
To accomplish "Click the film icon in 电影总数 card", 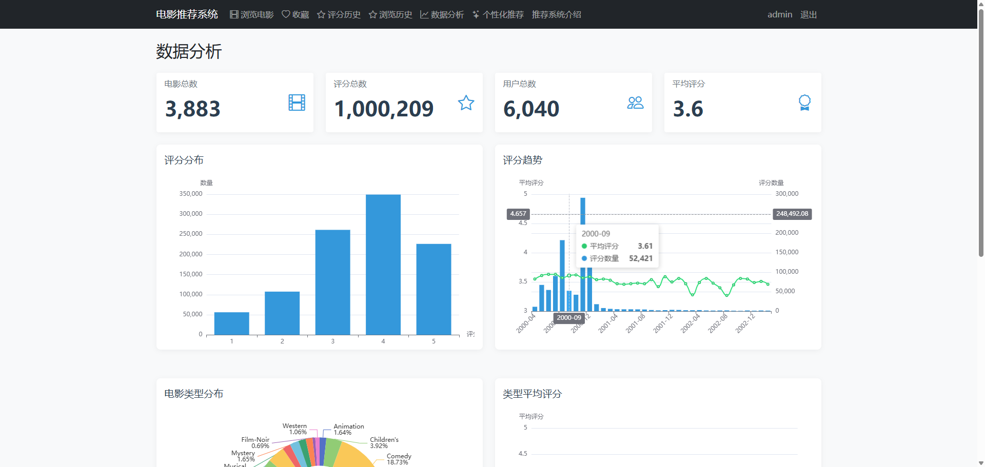I will 297,103.
